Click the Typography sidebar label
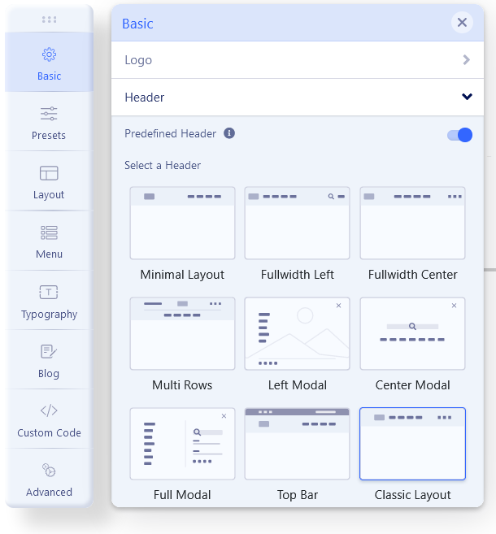 [49, 314]
